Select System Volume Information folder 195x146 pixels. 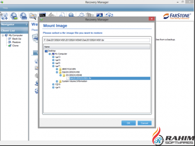point(74,81)
